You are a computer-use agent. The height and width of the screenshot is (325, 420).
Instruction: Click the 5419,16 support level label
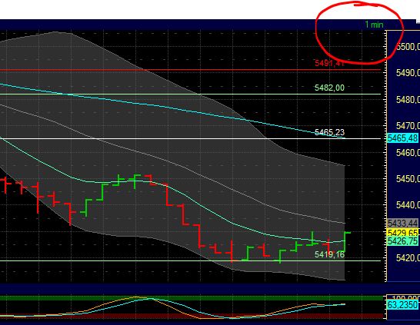click(x=329, y=254)
